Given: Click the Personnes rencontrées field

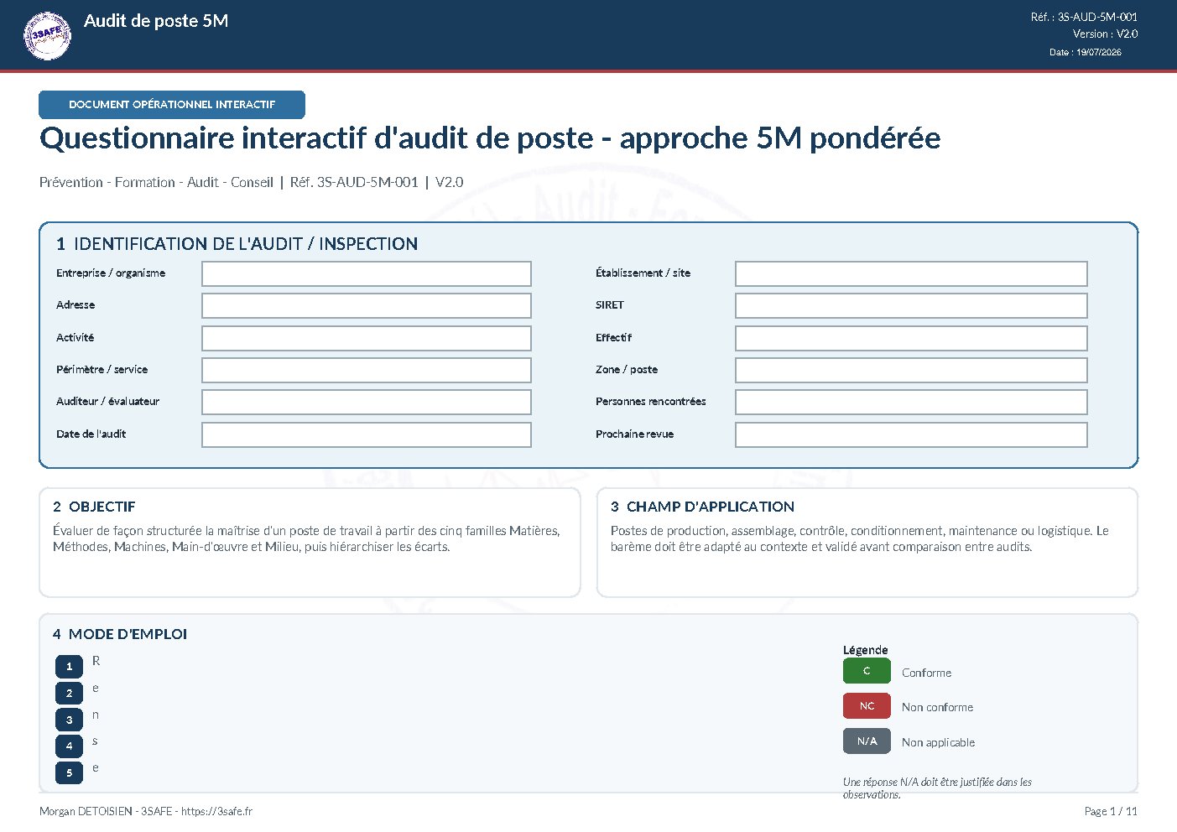Looking at the screenshot, I should coord(911,402).
